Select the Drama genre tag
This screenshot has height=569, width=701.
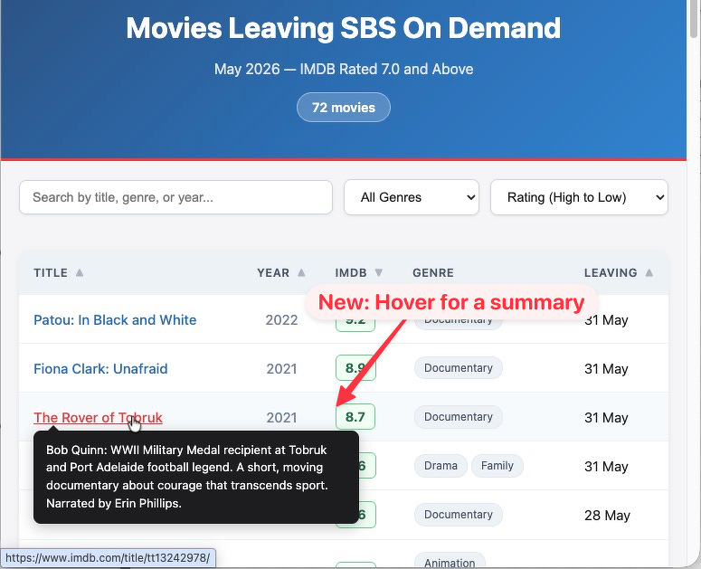click(440, 466)
